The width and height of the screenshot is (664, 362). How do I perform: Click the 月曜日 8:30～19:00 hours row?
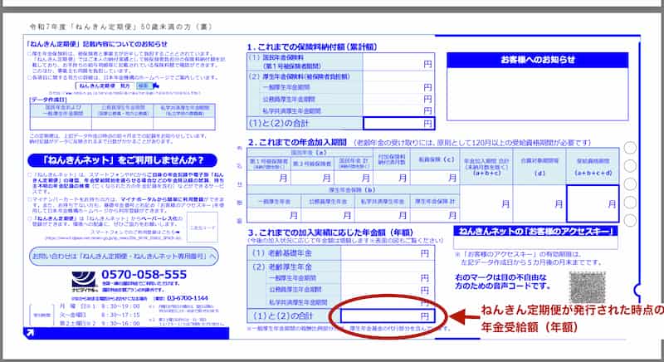pyautogui.click(x=100, y=306)
